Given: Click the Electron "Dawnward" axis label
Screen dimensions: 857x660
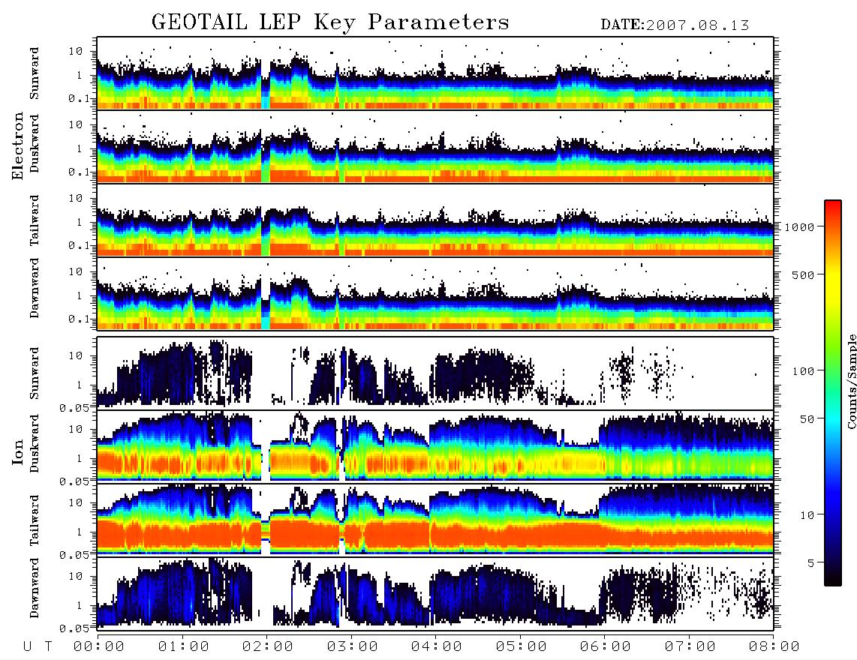Looking at the screenshot, I should 35,288.
